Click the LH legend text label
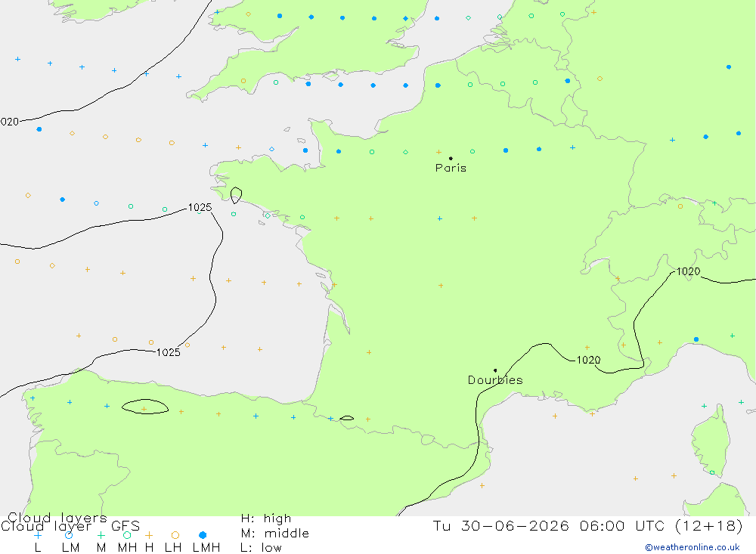 [x=173, y=548]
